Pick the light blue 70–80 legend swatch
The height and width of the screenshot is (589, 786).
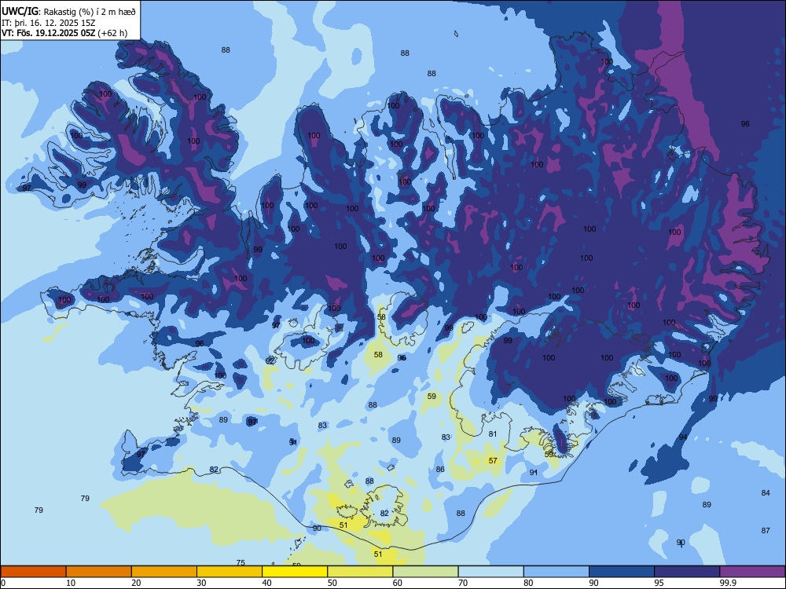(490, 572)
